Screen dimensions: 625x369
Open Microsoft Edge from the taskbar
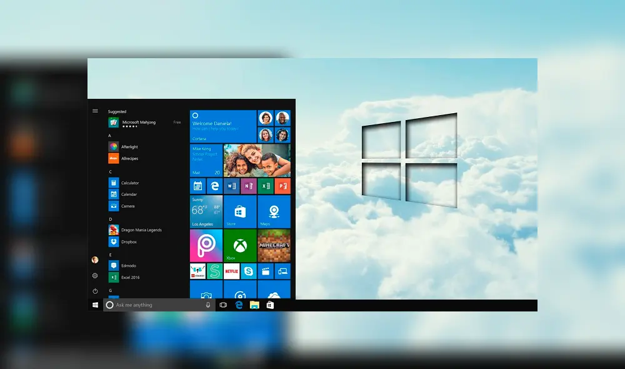239,305
